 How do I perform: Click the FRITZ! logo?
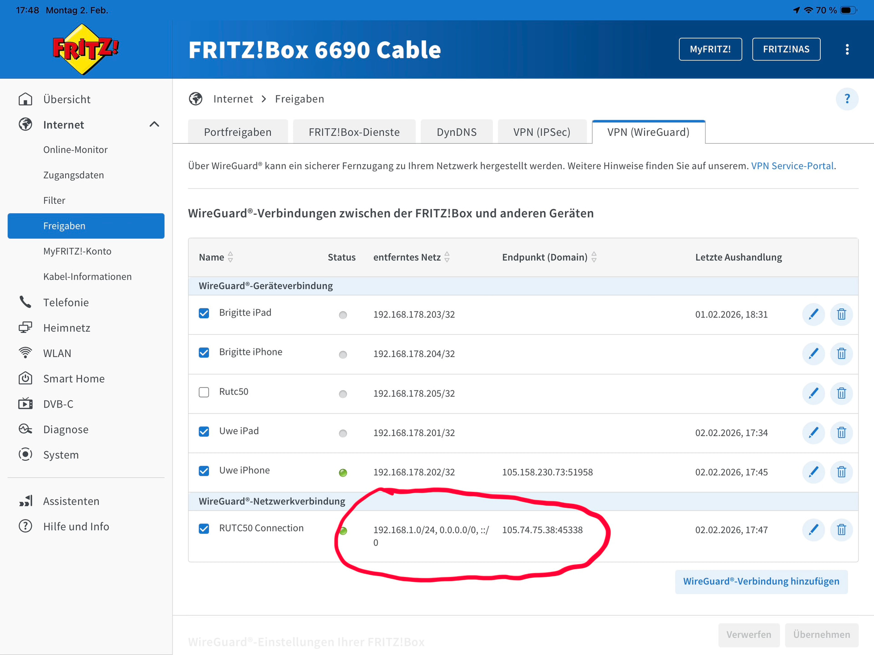pos(85,49)
